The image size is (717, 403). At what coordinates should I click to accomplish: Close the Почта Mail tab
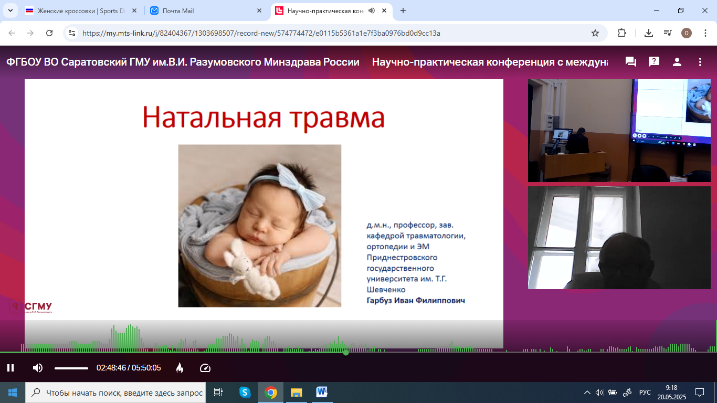point(259,10)
